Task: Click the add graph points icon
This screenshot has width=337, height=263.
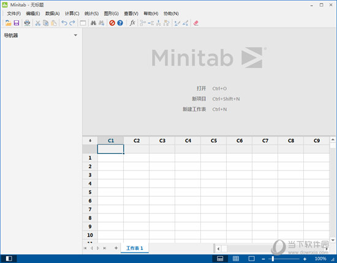Action: 185,23
